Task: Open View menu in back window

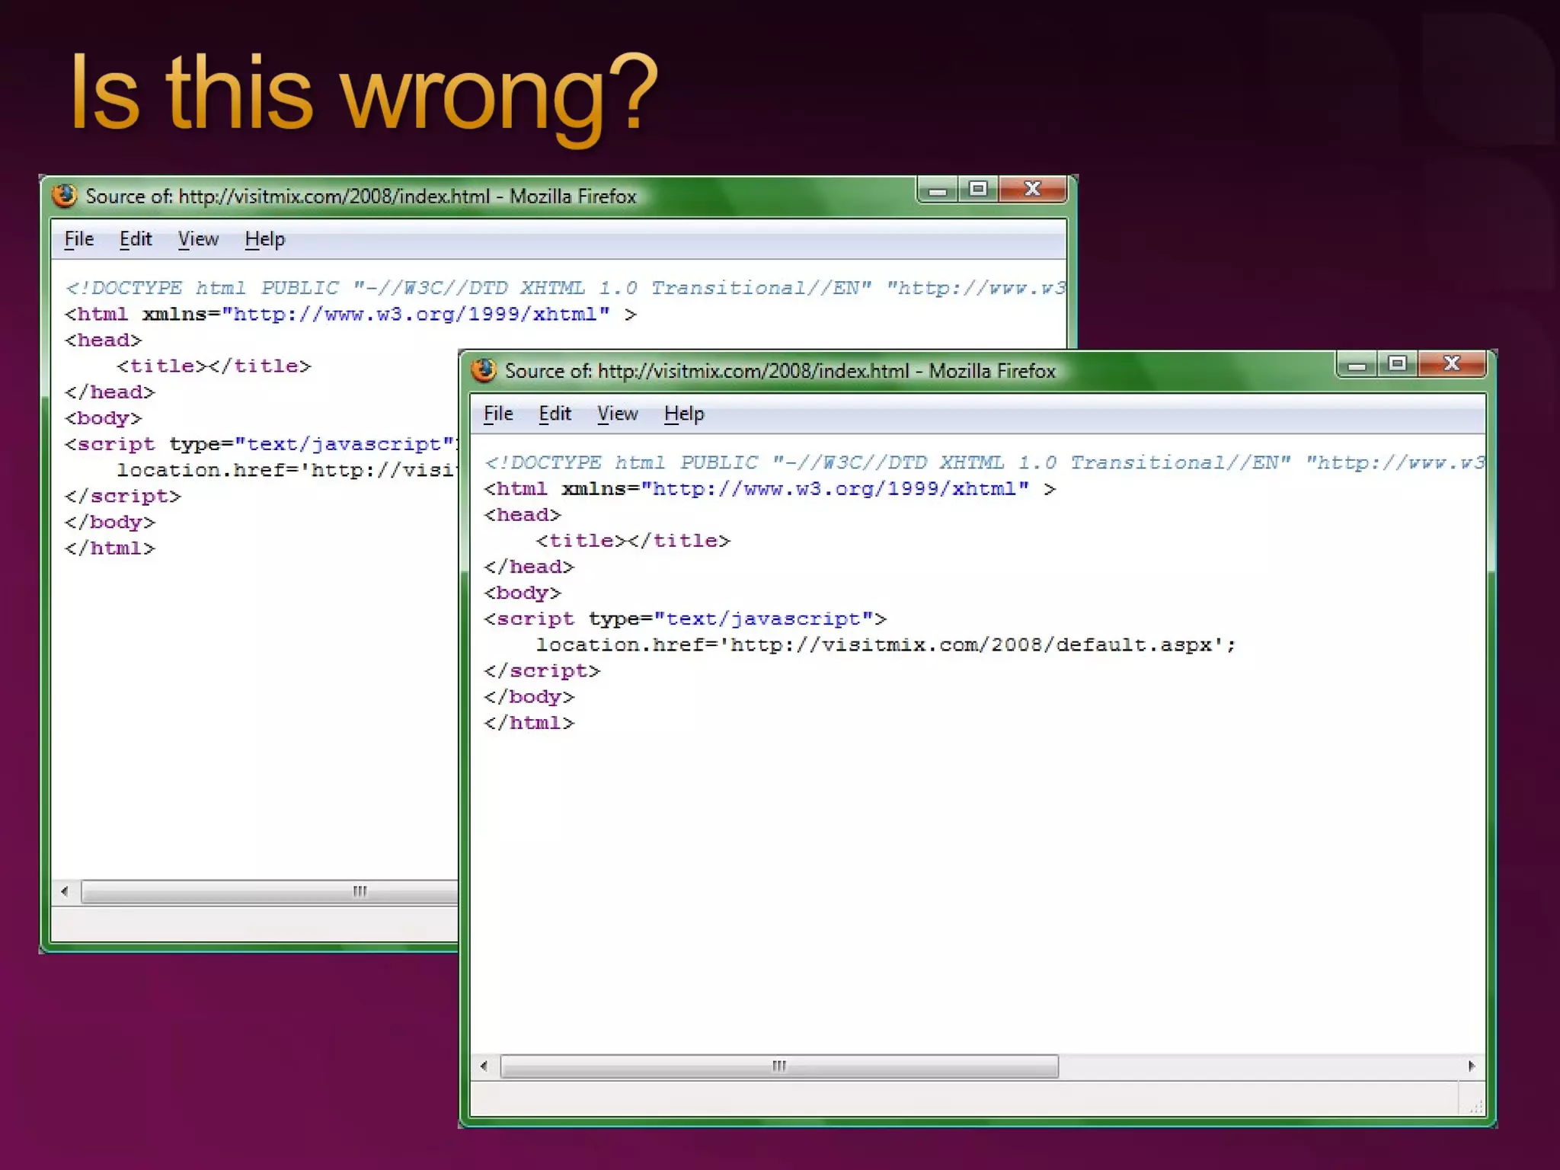Action: [x=198, y=239]
